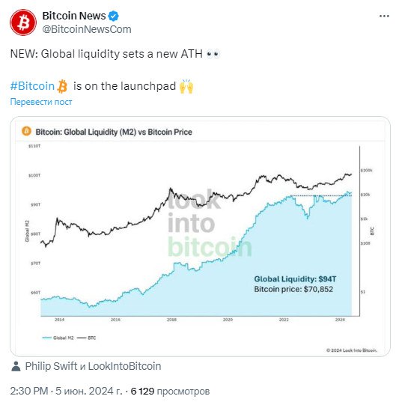Click the Bitcoin News display name

(x=74, y=16)
